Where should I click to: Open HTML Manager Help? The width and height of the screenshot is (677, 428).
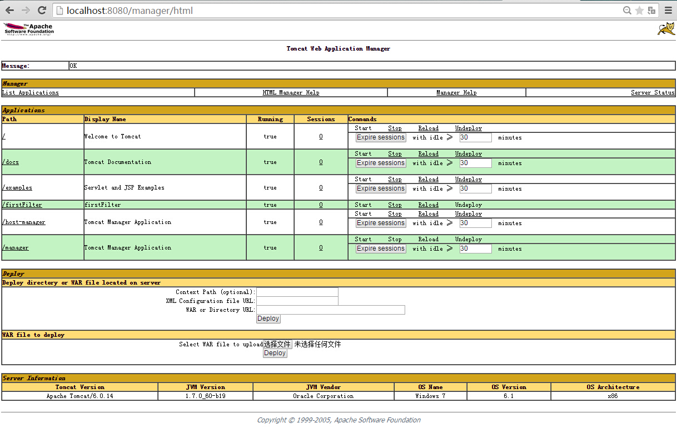[291, 93]
